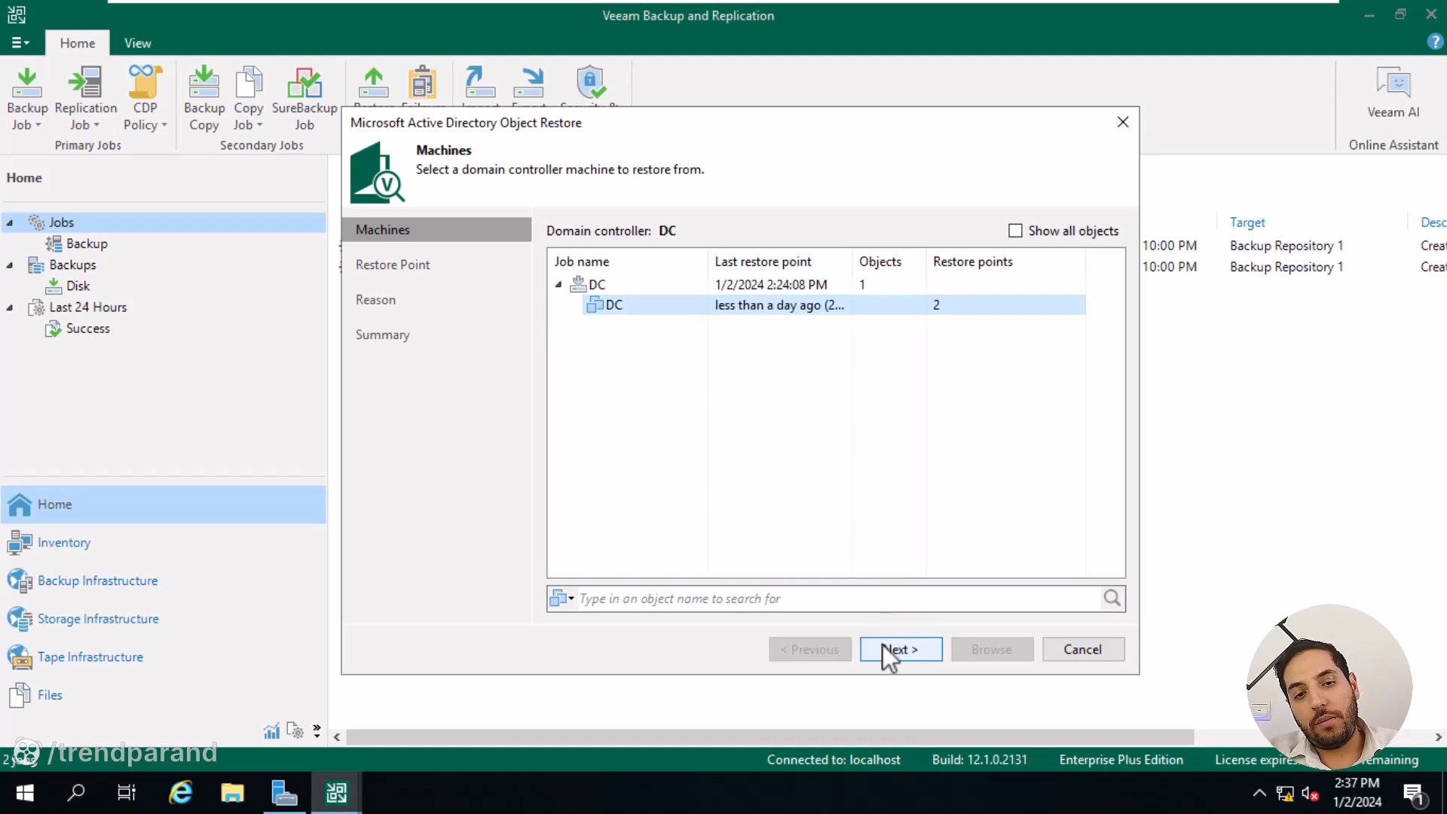Select the Backups tree node

[72, 265]
